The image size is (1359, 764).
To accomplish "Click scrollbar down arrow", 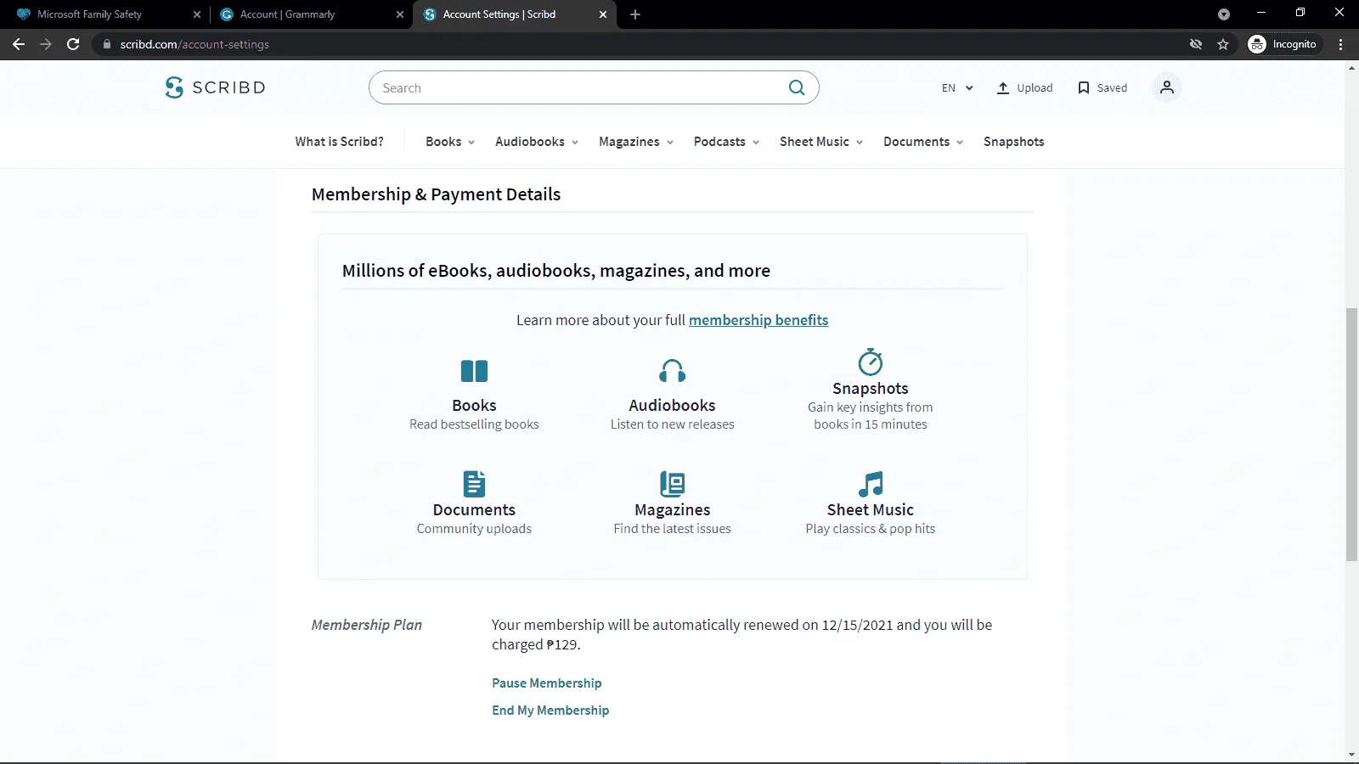I will 1351,754.
